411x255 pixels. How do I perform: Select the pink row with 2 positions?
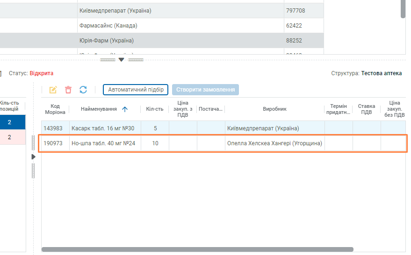13,137
